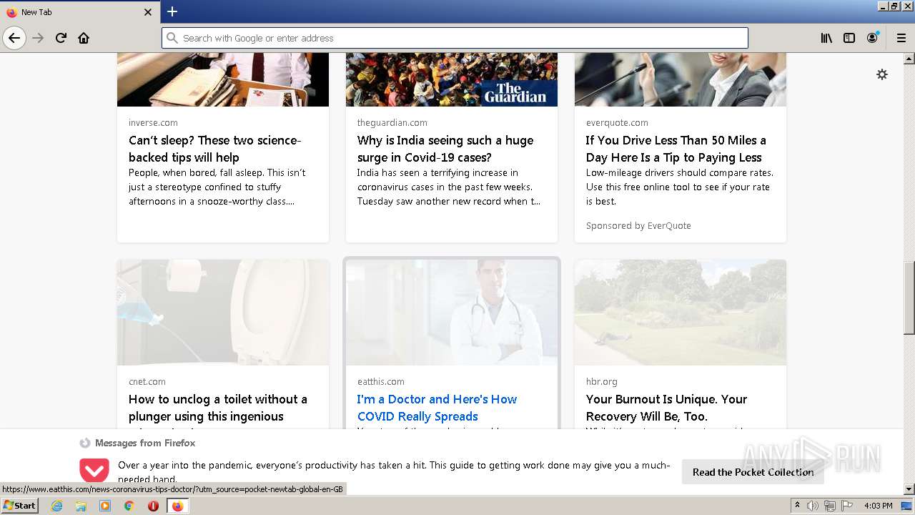This screenshot has width=915, height=515.
Task: Open article 'Can't sleep? These two science-backed tips'
Action: [214, 149]
